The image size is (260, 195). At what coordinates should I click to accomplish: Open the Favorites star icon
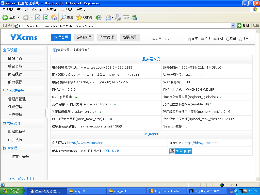79,18
